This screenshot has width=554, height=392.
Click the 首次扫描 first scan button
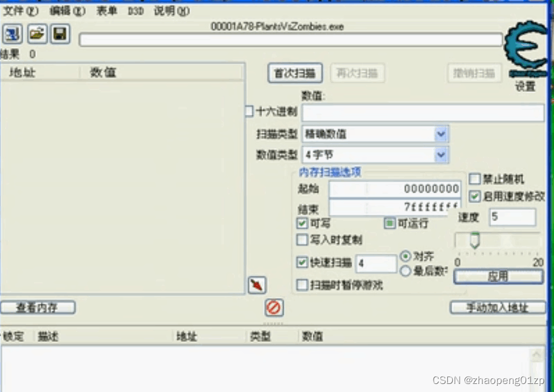(x=296, y=72)
